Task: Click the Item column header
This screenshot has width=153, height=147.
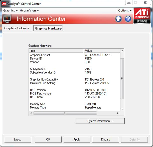Action: pos(56,51)
